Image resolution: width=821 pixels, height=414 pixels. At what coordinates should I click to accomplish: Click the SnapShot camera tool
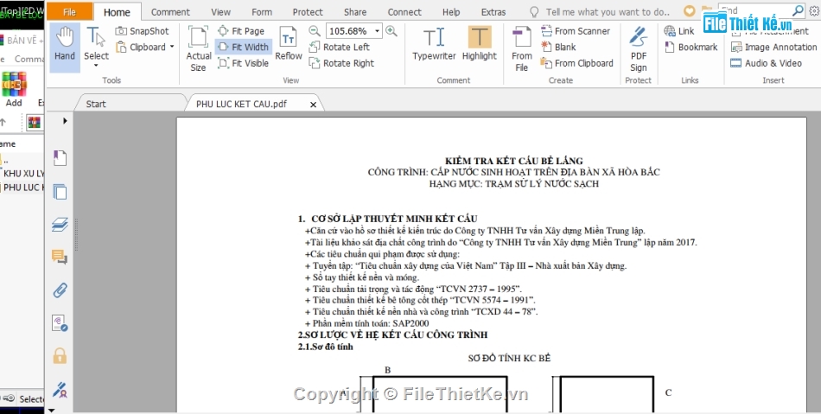coord(143,31)
